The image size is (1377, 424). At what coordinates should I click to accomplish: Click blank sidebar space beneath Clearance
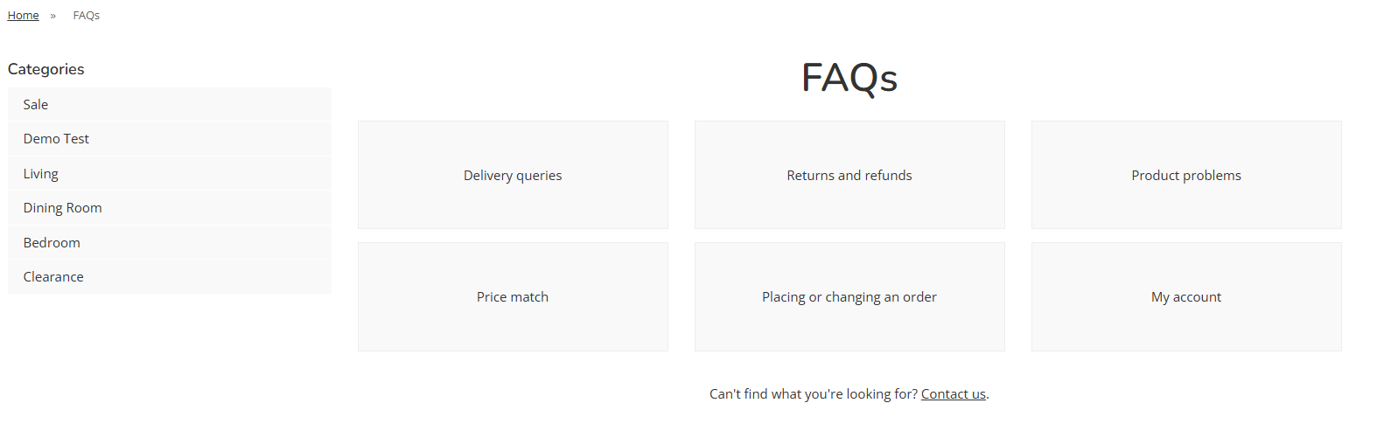pyautogui.click(x=169, y=350)
